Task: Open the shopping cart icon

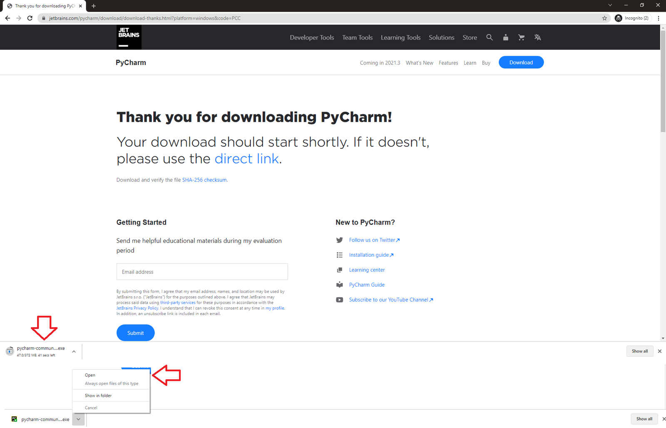Action: [521, 37]
